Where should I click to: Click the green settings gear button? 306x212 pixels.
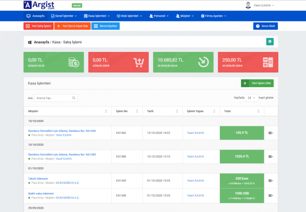point(270,42)
